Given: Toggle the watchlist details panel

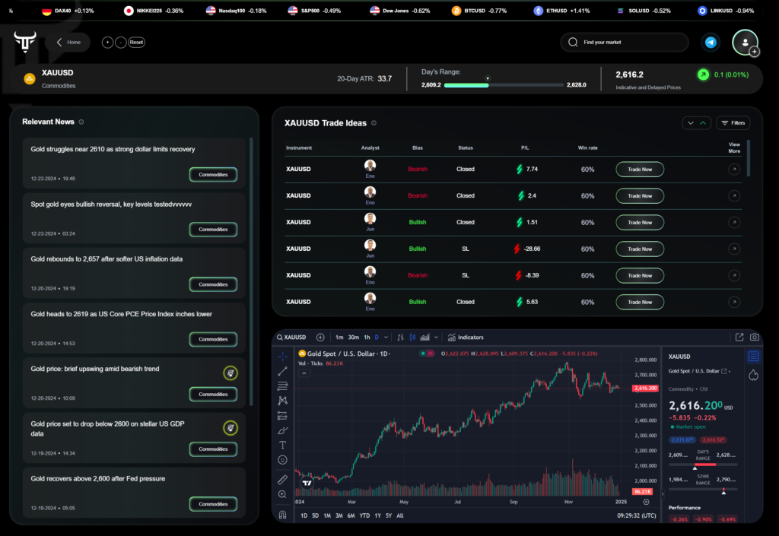Looking at the screenshot, I should click(x=754, y=356).
